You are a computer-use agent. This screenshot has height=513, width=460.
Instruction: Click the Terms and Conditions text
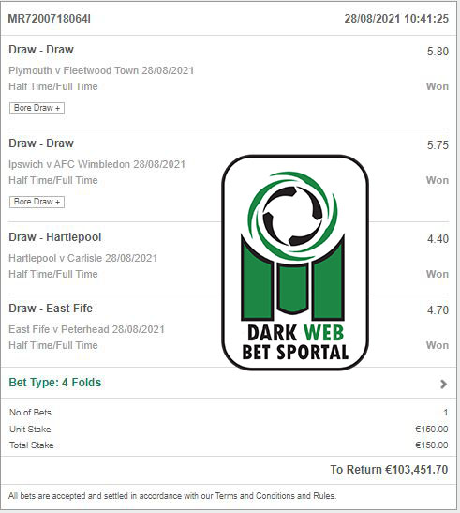point(257,496)
